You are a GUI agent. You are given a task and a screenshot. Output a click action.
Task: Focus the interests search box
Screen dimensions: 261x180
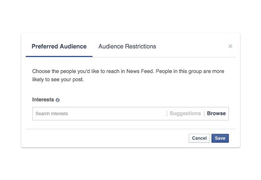[x=100, y=114]
